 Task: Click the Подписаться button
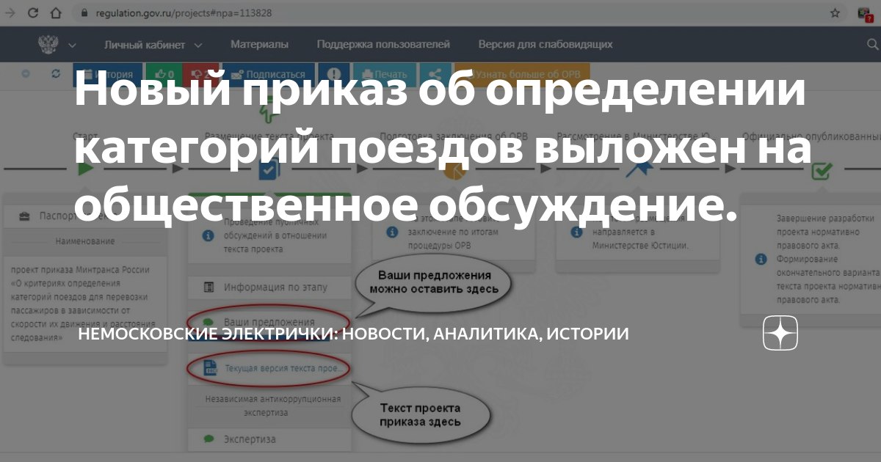point(268,75)
